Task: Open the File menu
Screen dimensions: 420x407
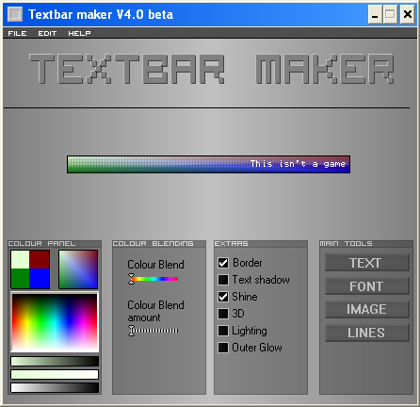Action: tap(17, 33)
